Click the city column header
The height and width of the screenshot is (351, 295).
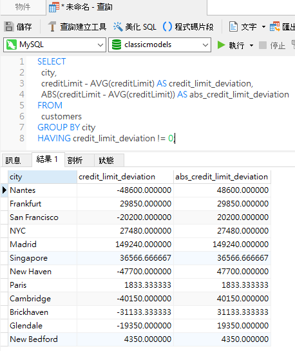[x=43, y=177]
